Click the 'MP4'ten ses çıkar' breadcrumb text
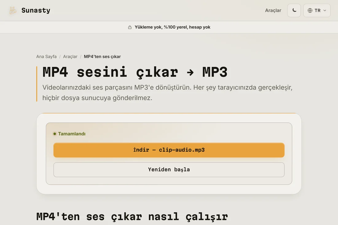This screenshot has height=225, width=338. click(x=102, y=56)
